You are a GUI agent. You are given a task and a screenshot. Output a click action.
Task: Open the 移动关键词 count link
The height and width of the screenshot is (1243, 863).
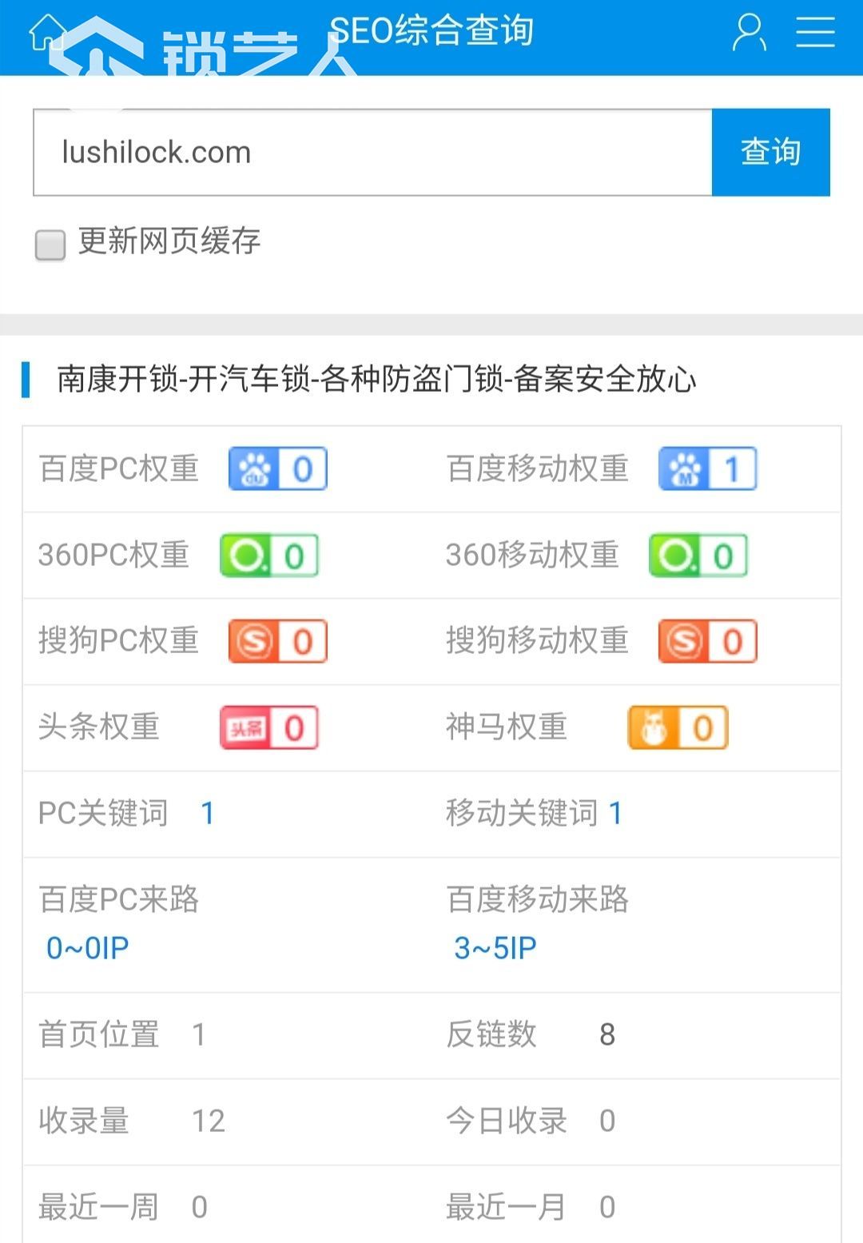click(x=615, y=814)
